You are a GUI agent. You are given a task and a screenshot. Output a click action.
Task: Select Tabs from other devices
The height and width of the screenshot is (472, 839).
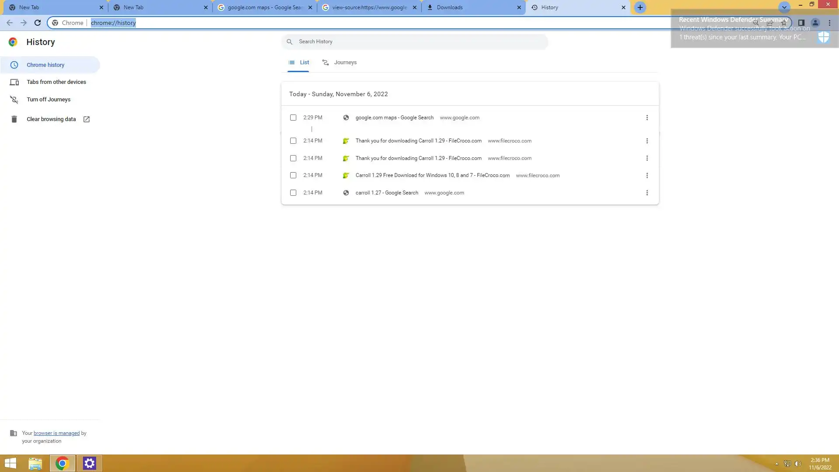[x=56, y=82]
